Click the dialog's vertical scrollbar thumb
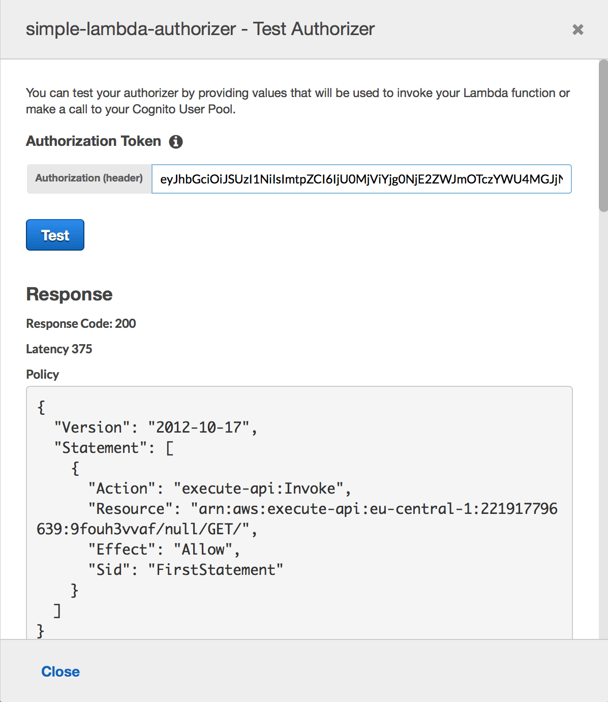This screenshot has height=702, width=608. 603,135
